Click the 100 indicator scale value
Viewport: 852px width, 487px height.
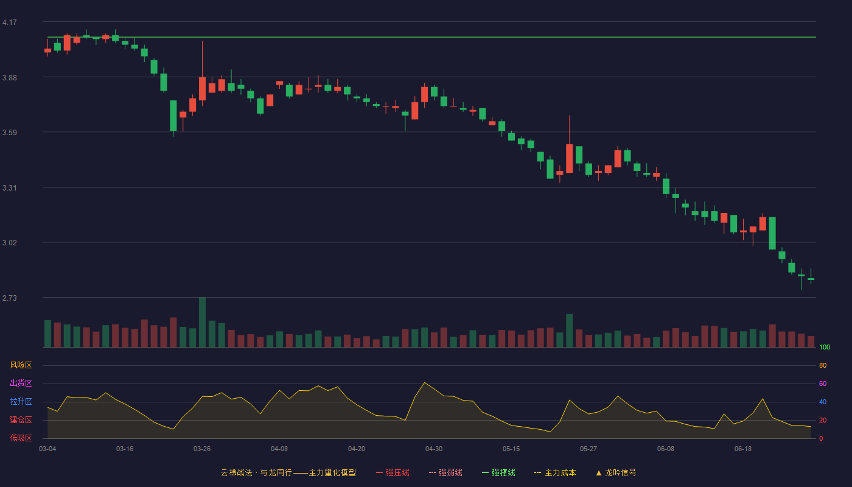(x=825, y=348)
